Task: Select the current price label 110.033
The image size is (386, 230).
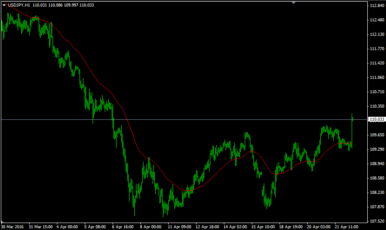Action: pos(377,119)
